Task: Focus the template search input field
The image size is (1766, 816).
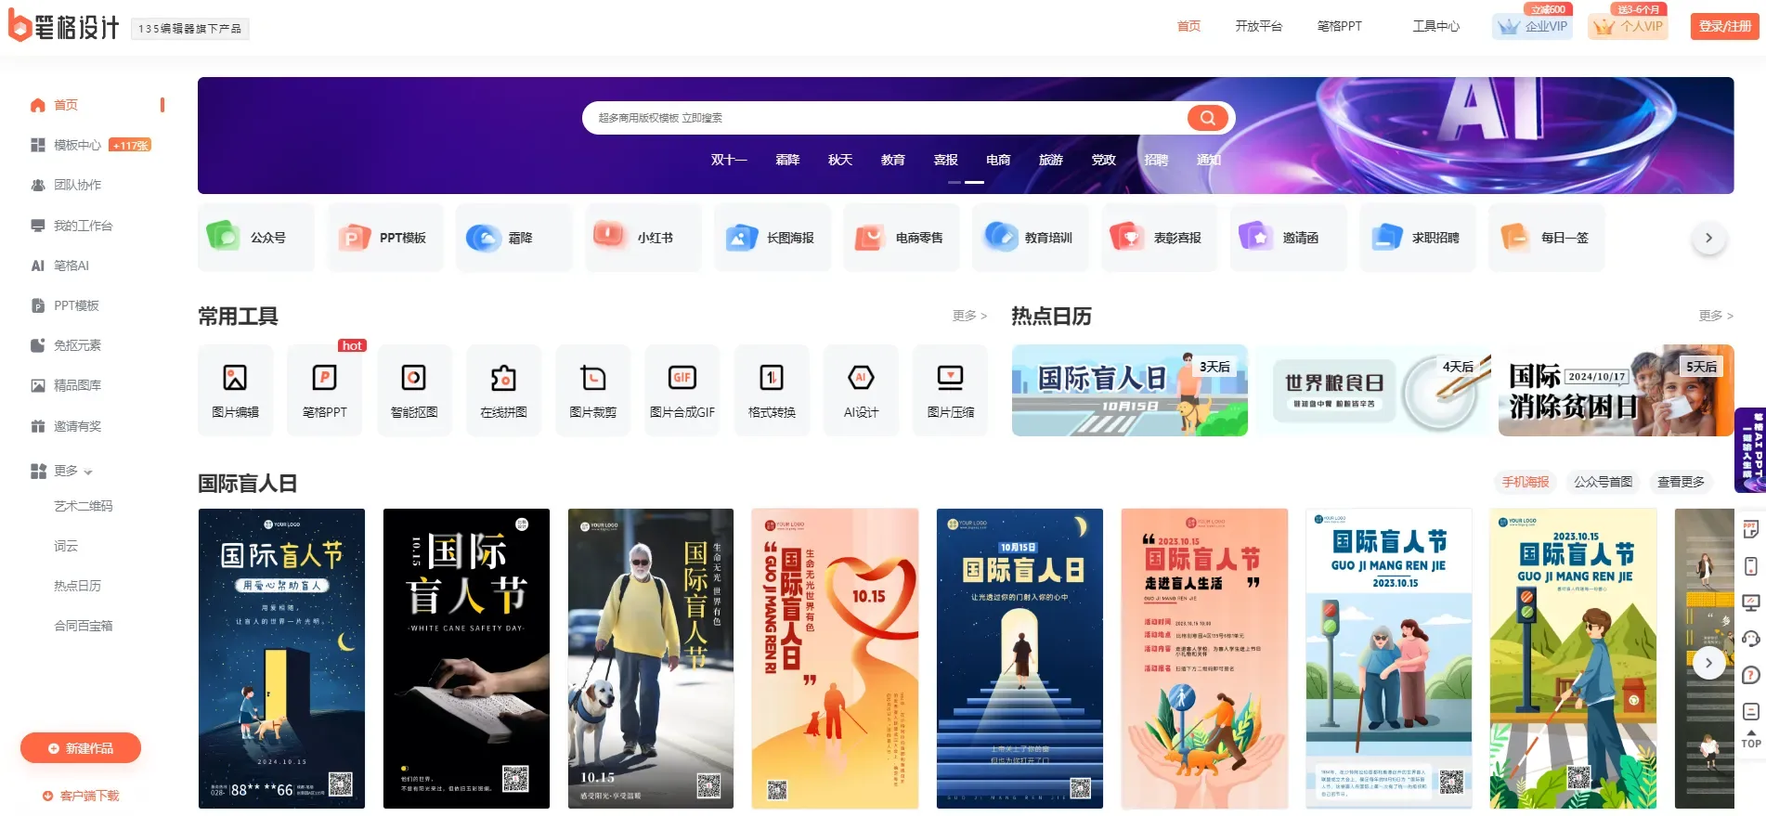Action: coord(882,118)
